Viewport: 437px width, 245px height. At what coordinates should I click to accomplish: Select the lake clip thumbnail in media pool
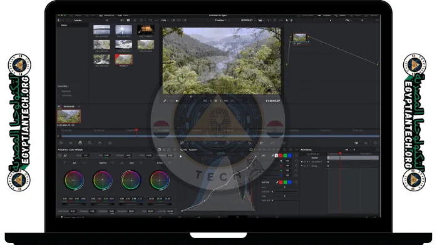click(101, 29)
